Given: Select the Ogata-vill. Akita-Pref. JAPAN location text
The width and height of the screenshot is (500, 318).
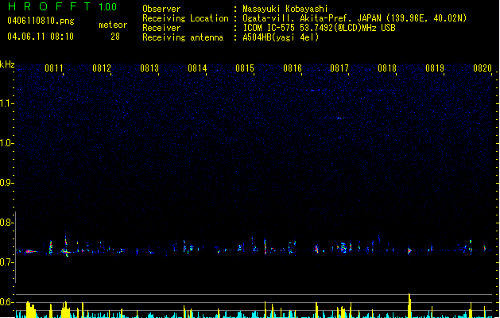Looking at the screenshot, I should coord(355,18).
